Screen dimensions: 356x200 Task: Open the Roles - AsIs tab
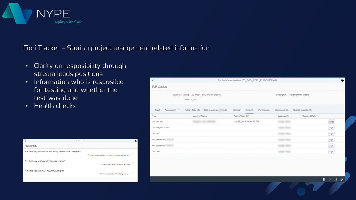(x=216, y=110)
